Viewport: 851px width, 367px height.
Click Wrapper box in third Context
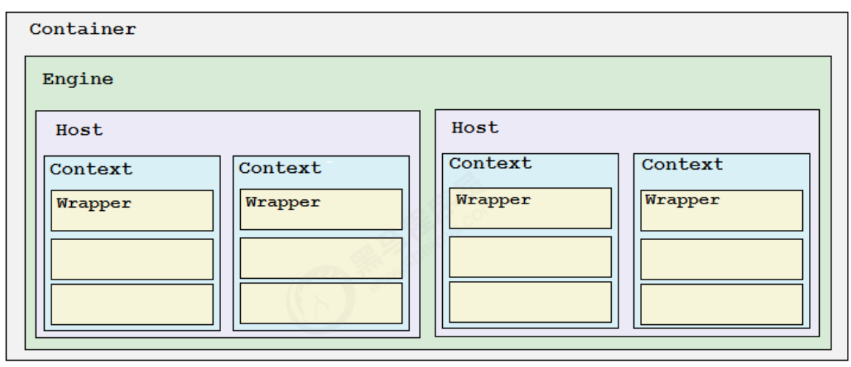click(530, 208)
